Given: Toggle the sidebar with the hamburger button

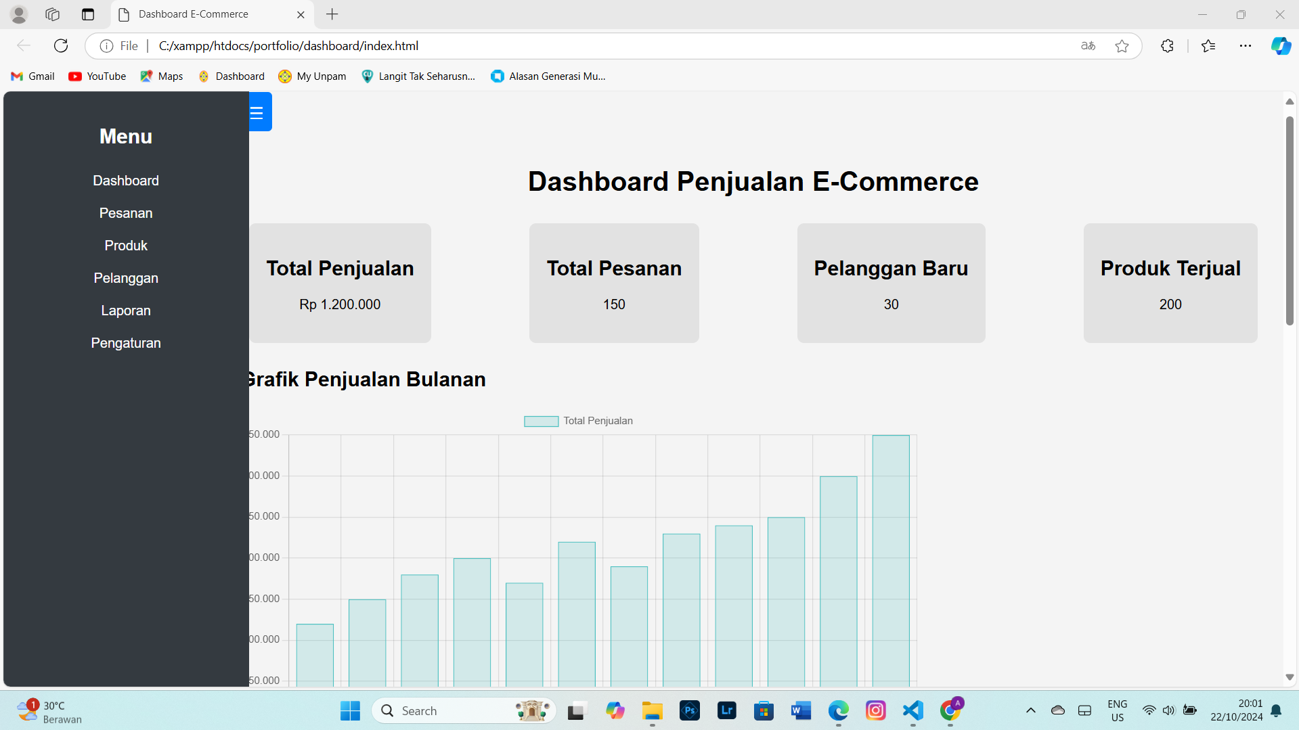Looking at the screenshot, I should (258, 112).
